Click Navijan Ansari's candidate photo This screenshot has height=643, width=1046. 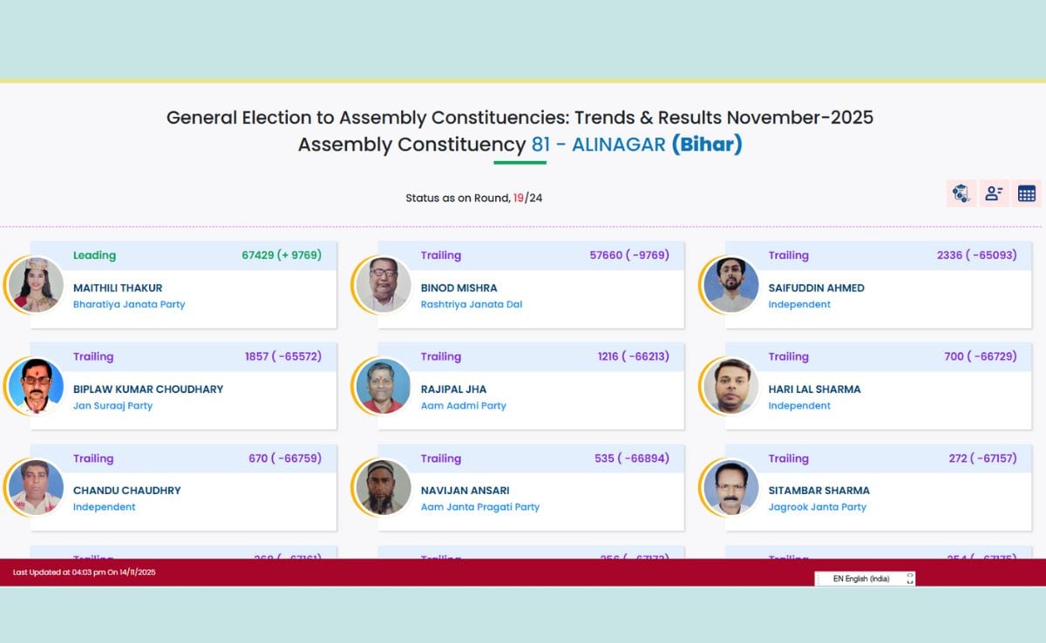(x=384, y=487)
